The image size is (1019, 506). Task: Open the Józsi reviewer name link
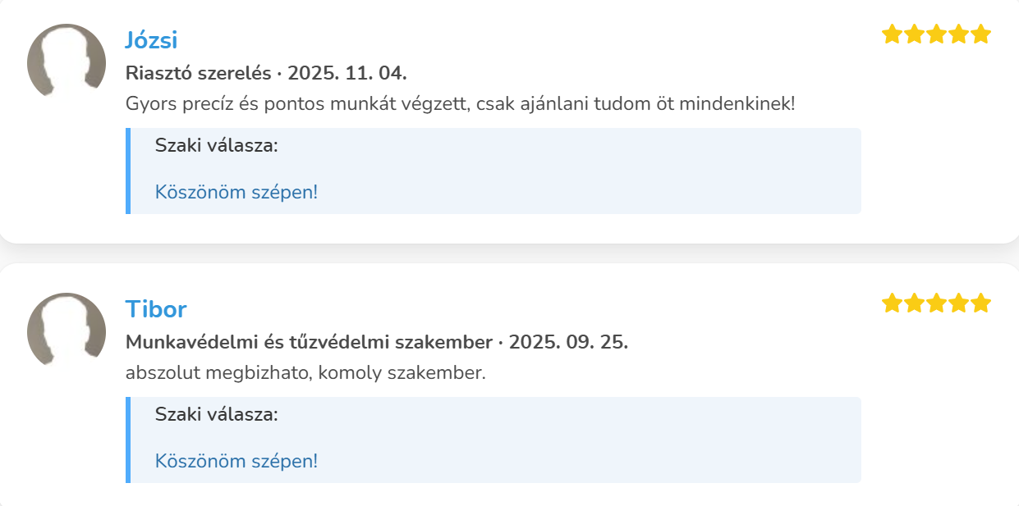tap(151, 40)
